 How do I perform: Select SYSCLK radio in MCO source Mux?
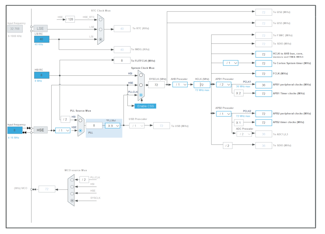tap(72, 201)
